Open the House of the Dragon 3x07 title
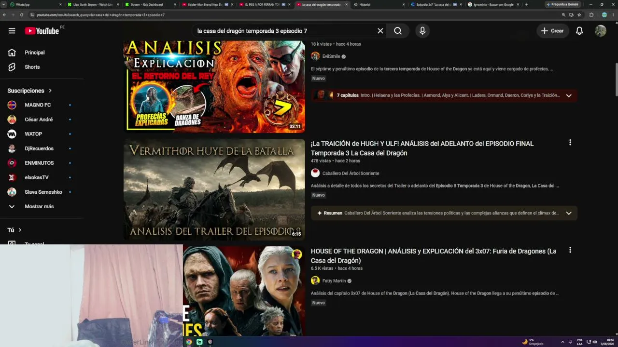The image size is (618, 347). tap(434, 256)
